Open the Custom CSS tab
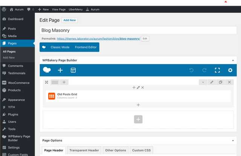The image size is (241, 156). pyautogui.click(x=141, y=150)
